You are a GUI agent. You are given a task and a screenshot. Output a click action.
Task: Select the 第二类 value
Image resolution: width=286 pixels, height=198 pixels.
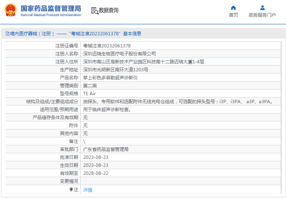coord(90,85)
